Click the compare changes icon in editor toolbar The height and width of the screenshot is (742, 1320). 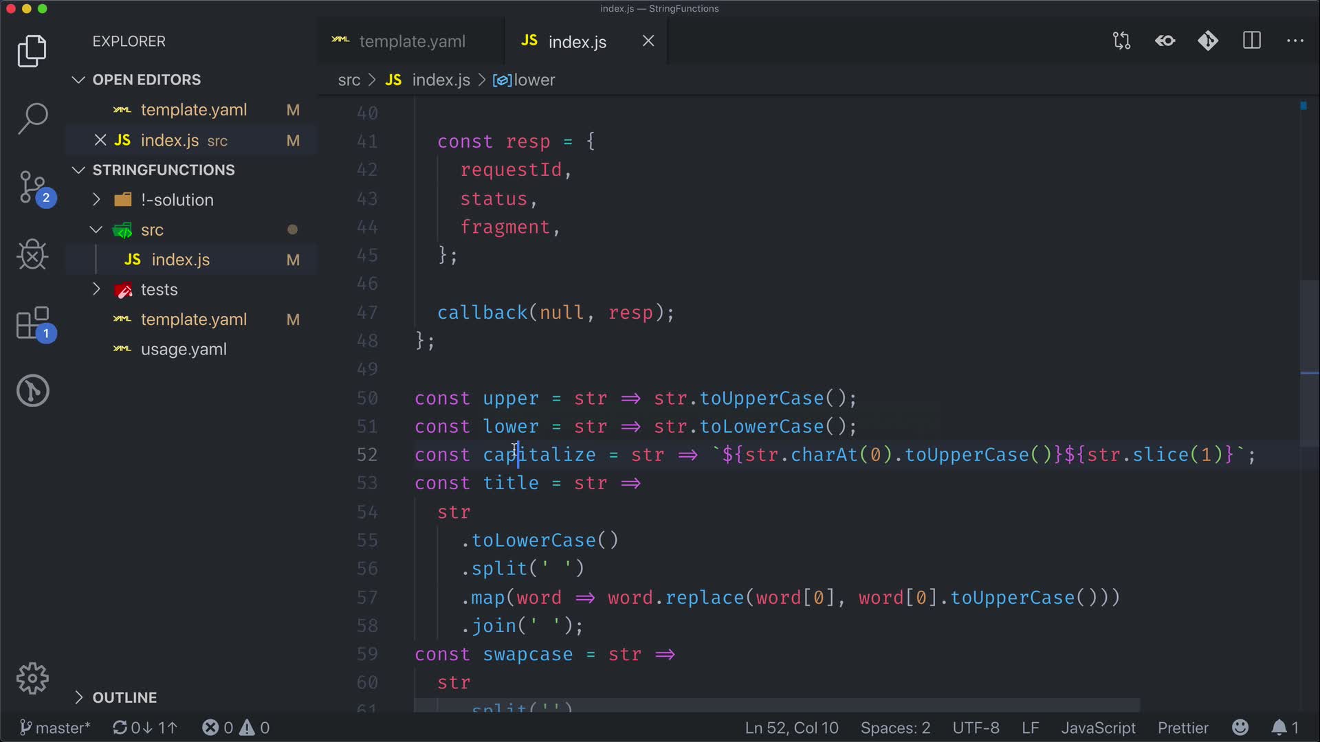1121,41
